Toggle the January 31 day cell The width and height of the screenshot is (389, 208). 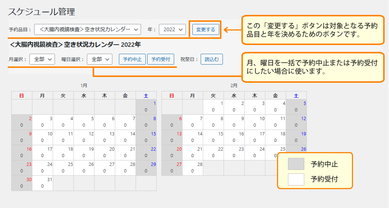[x=43, y=183]
